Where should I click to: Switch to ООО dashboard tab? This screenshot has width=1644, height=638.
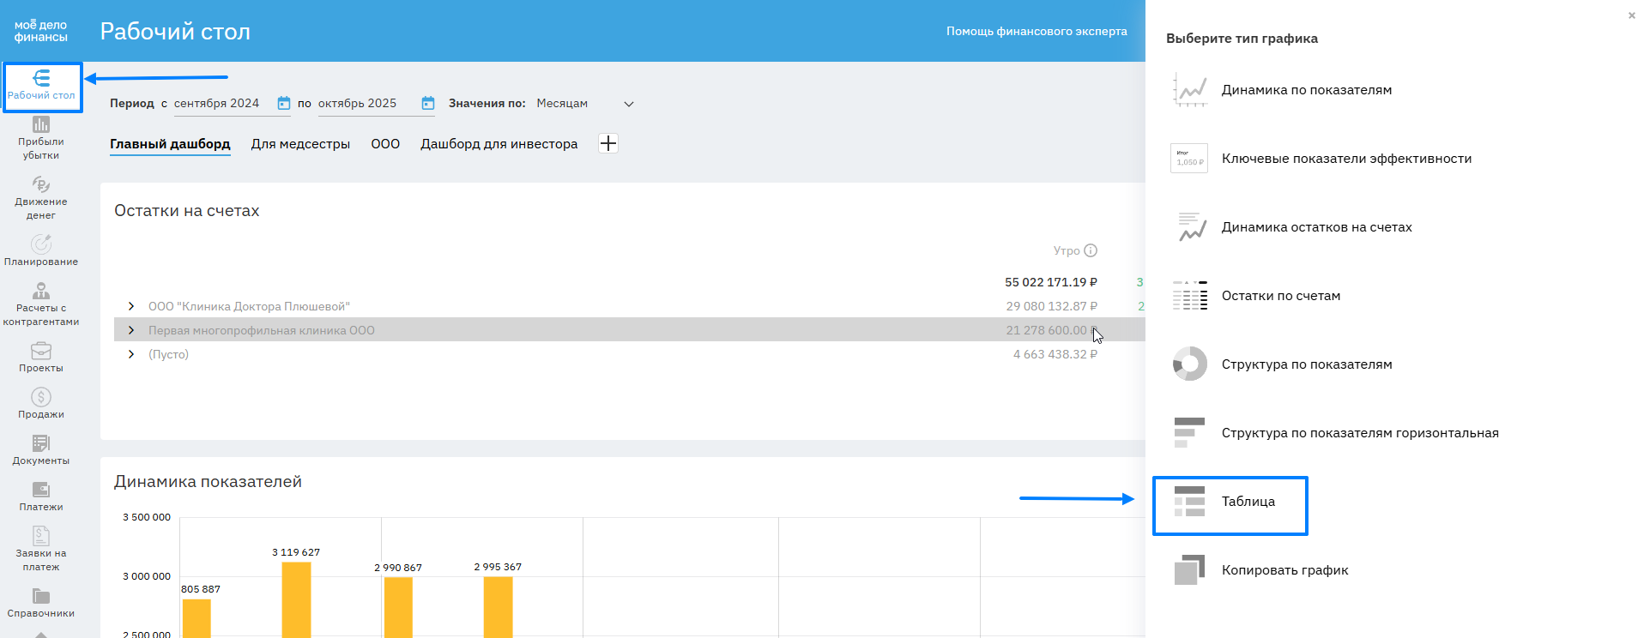[x=385, y=144]
